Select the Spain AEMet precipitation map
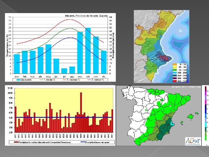This screenshot has height=157, width=209. click(x=159, y=115)
